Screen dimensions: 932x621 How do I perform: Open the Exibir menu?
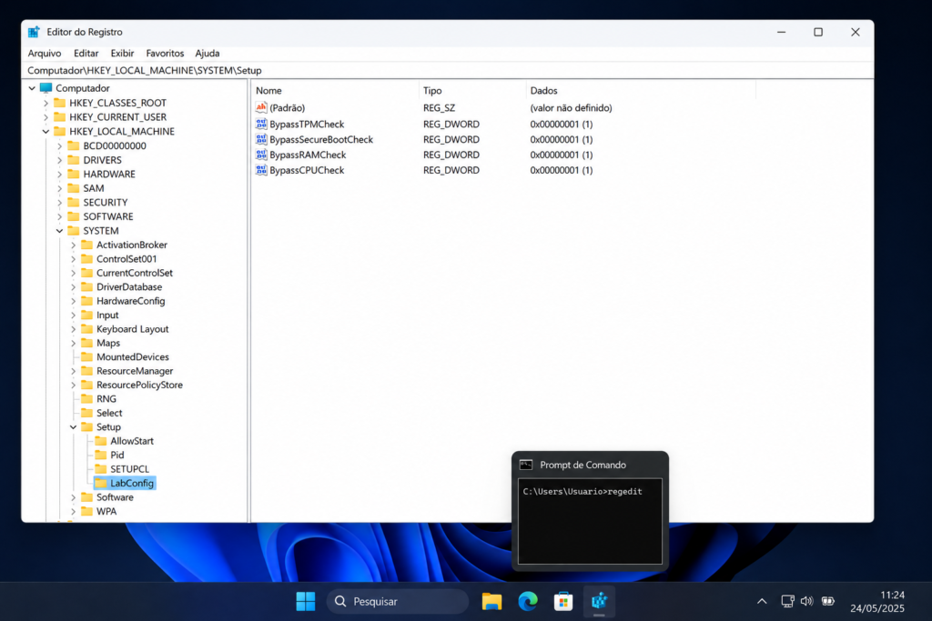point(123,54)
